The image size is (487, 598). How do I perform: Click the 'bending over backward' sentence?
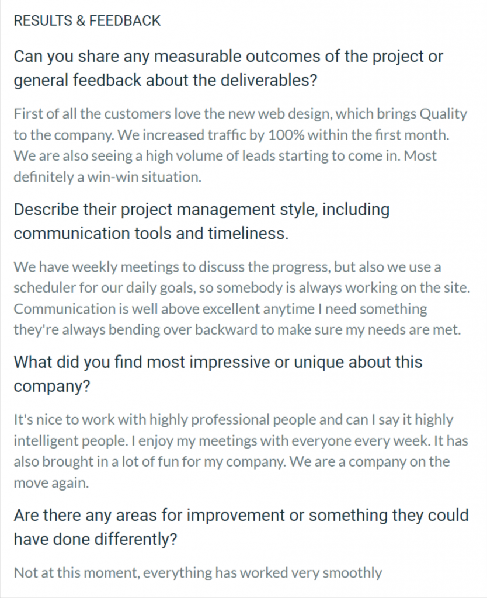[237, 329]
